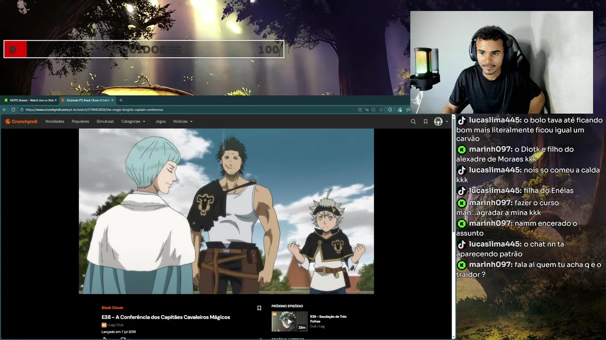Image resolution: width=606 pixels, height=340 pixels.
Task: Open the watchlist bookmark in Crunchyroll header
Action: coord(426,121)
